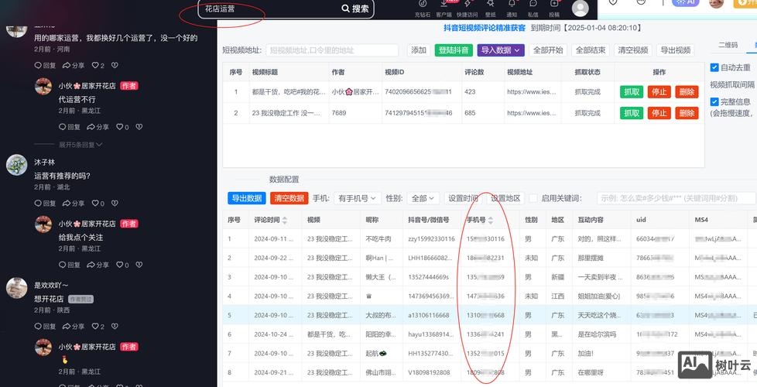Viewport: 757px width, 387px height.
Task: Open the 通知 notifications bell
Action: point(512,9)
